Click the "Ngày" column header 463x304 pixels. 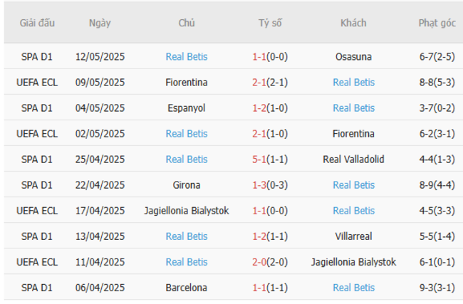(x=100, y=23)
